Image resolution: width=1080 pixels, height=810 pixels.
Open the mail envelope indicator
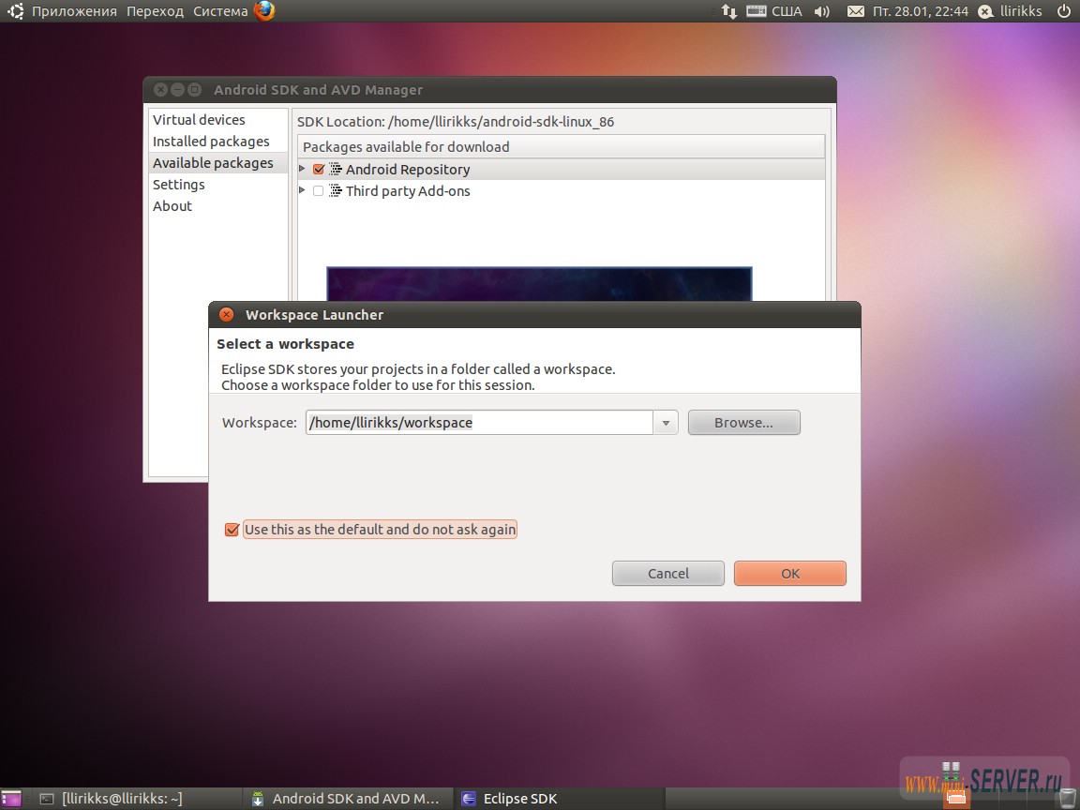pos(855,11)
